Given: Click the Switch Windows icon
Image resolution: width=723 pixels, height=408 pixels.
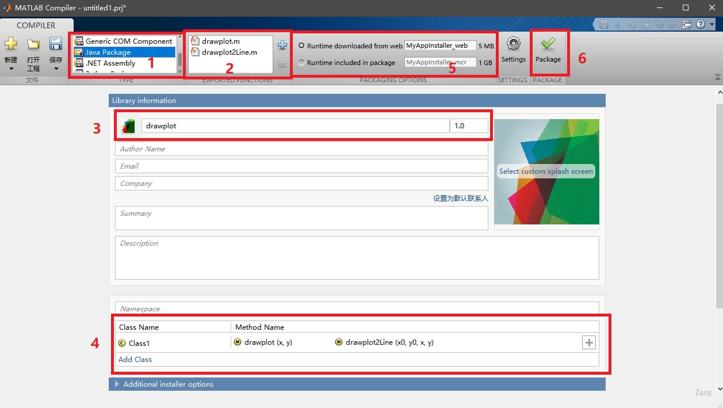Looking at the screenshot, I should [687, 25].
